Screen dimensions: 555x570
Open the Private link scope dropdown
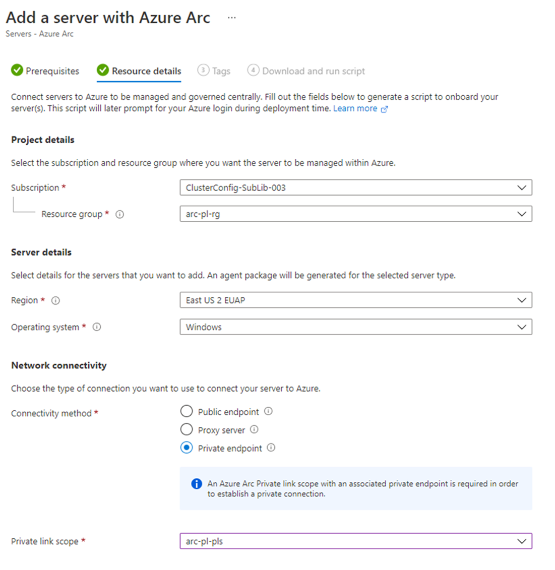[355, 541]
